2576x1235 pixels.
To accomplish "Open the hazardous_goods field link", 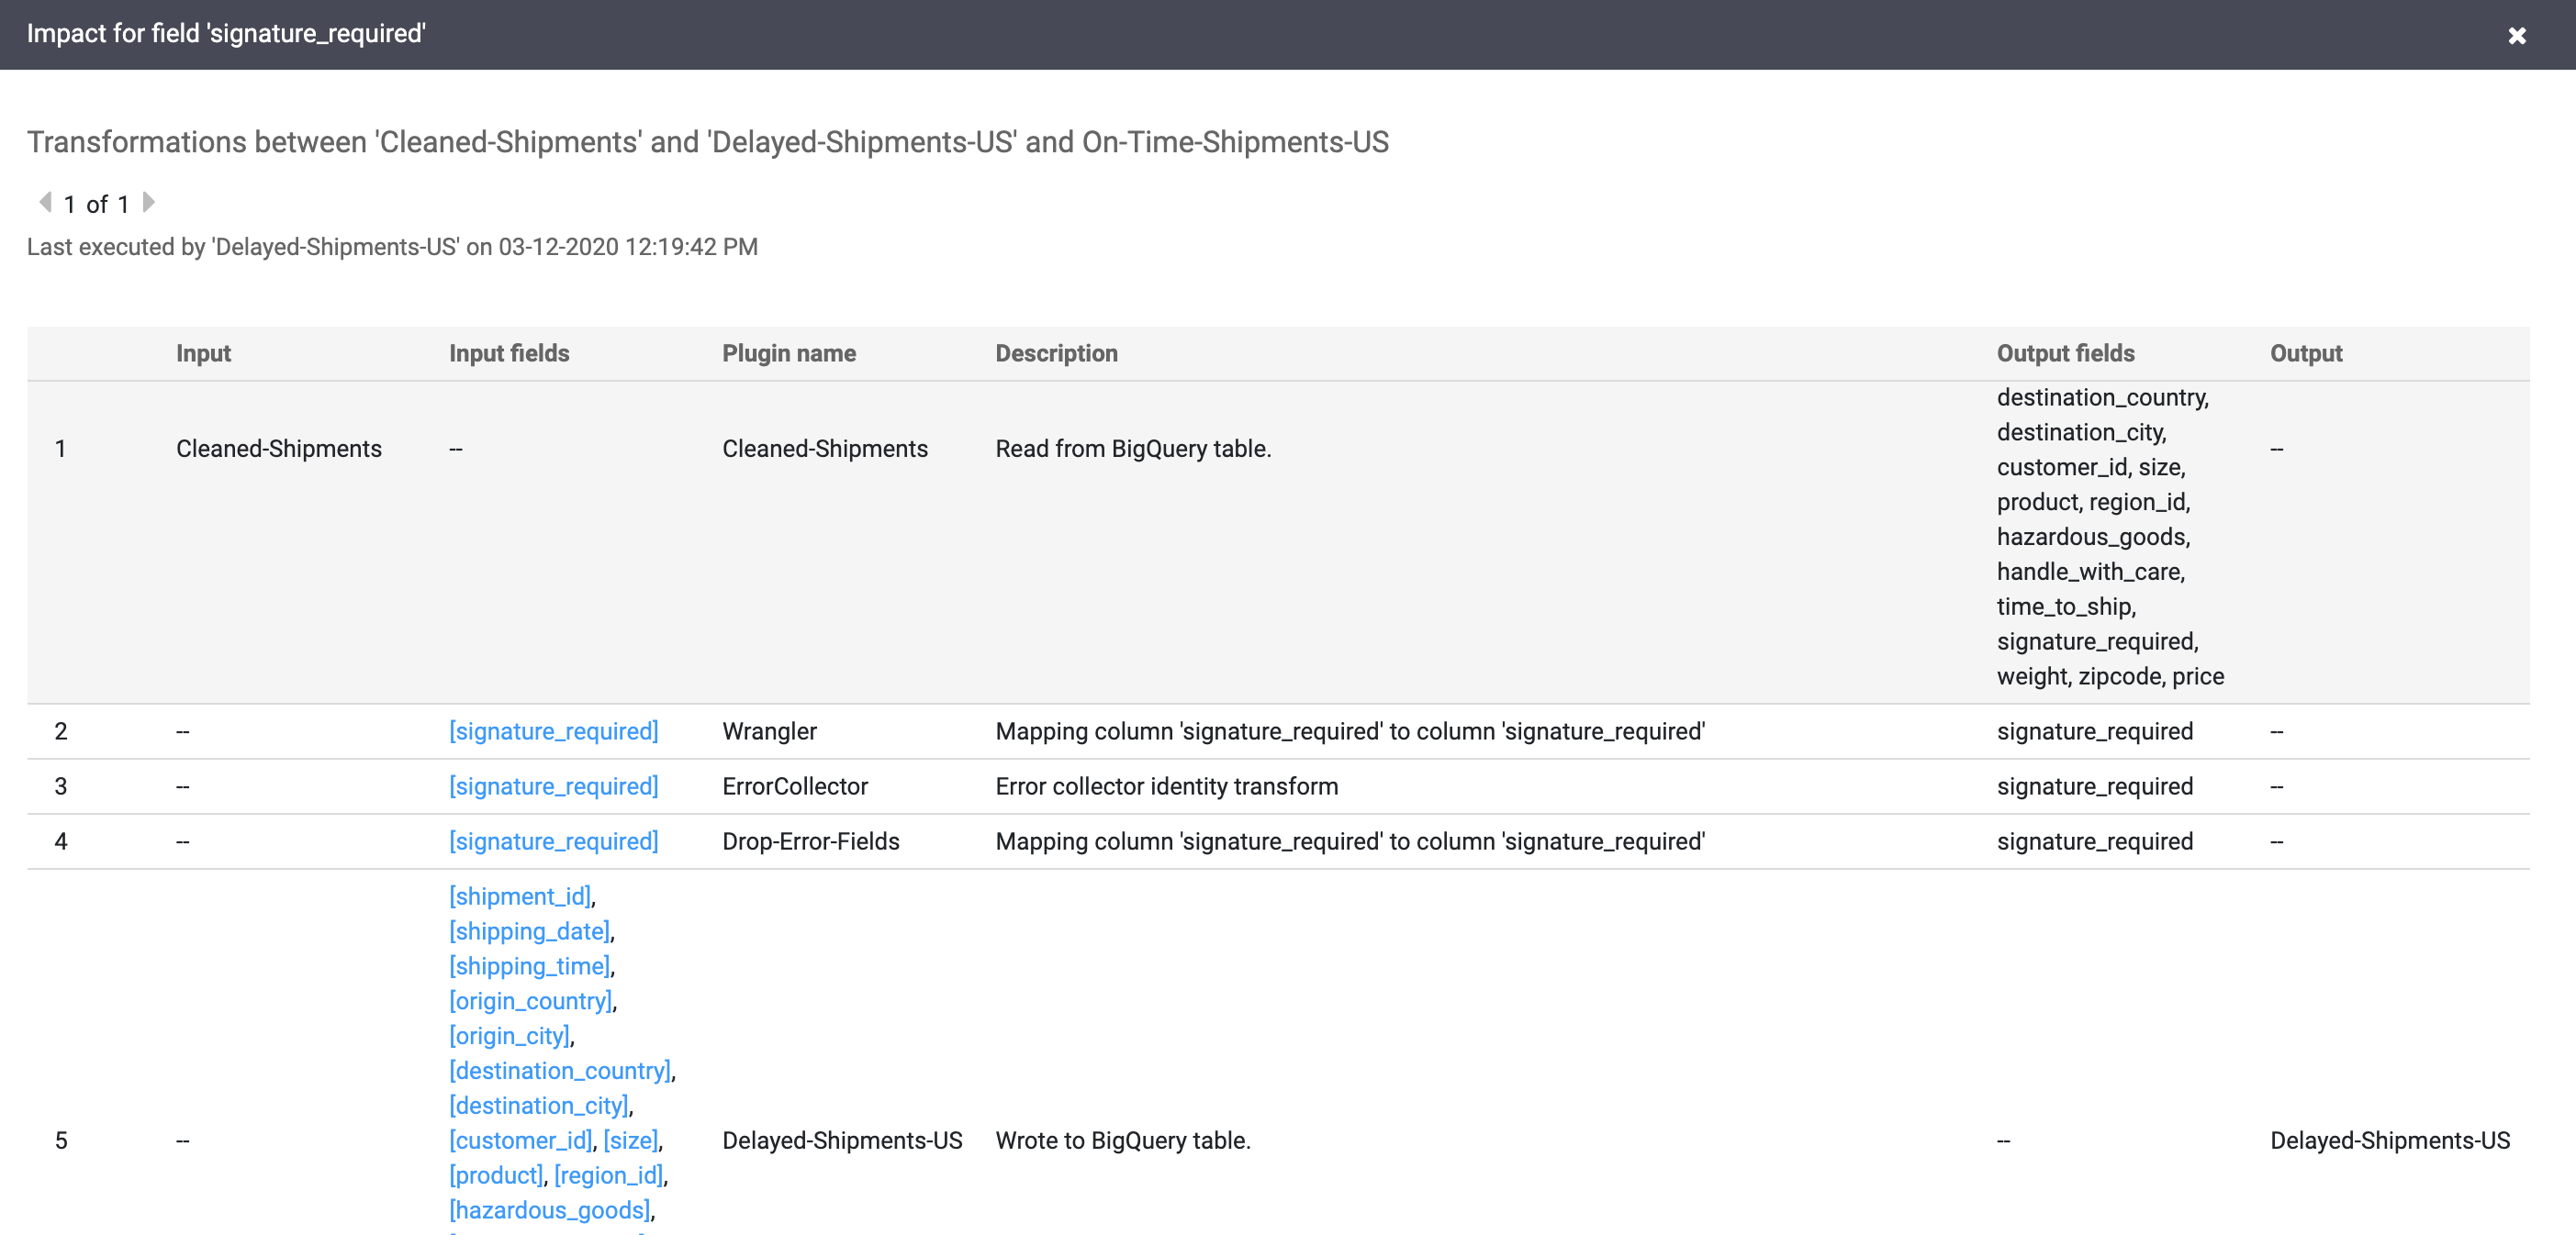I will tap(549, 1211).
